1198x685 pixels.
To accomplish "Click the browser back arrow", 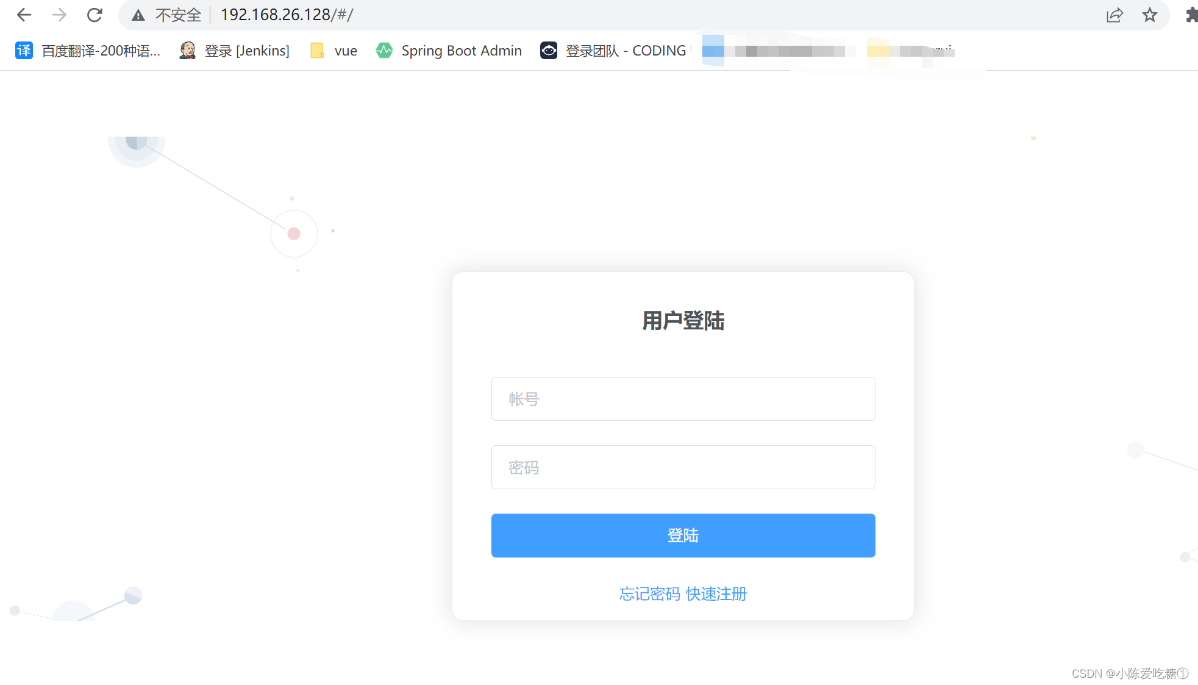I will click(x=24, y=15).
